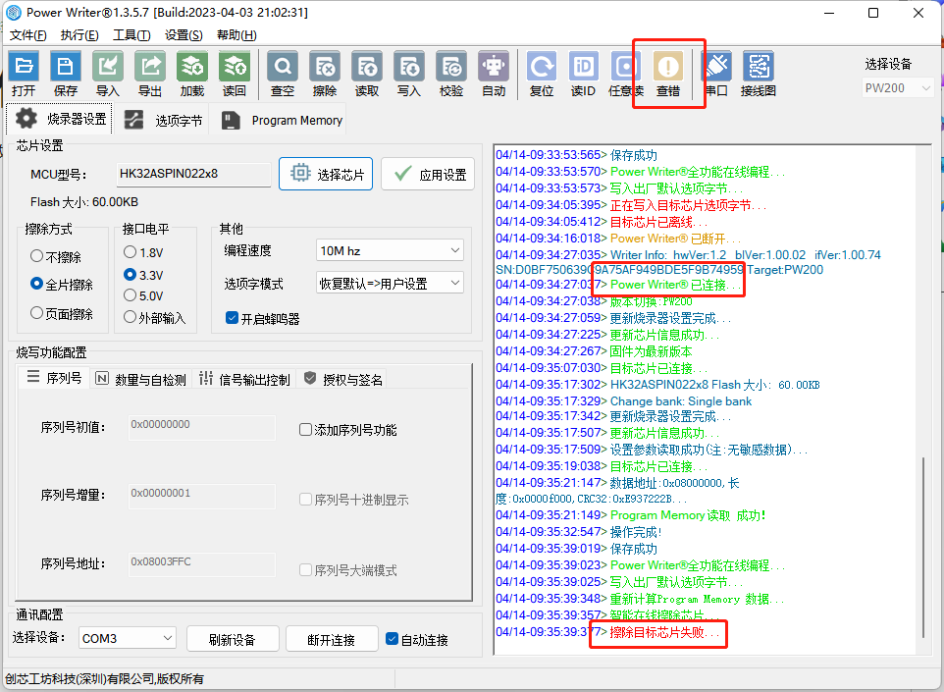Click the 保存 (Save) toolbar icon

(66, 74)
